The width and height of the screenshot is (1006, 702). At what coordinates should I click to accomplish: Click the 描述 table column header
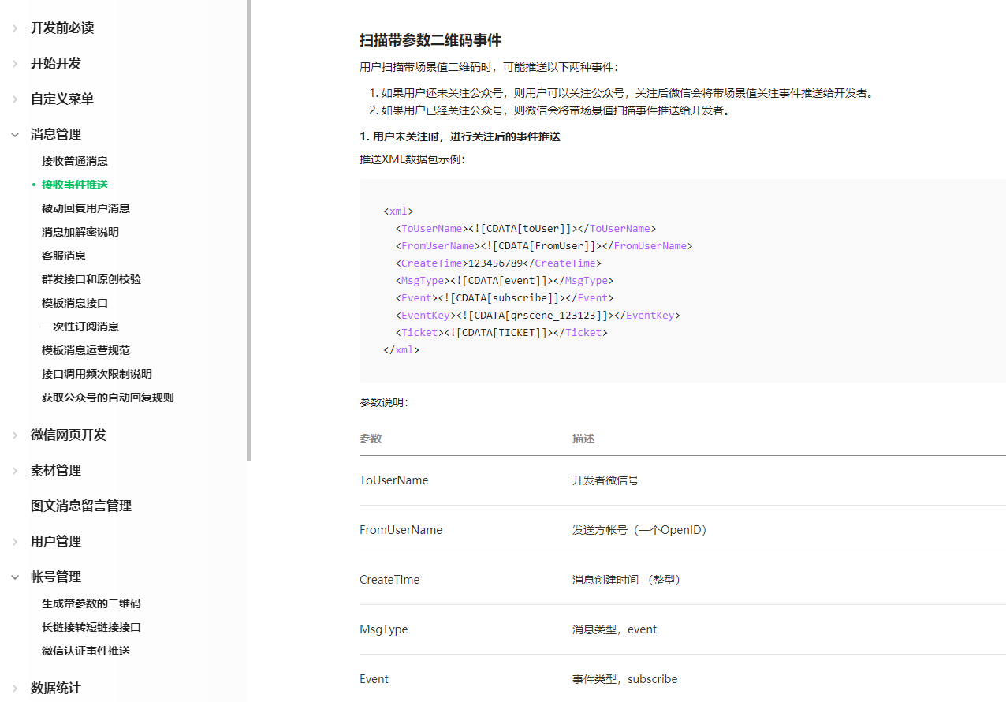(583, 439)
